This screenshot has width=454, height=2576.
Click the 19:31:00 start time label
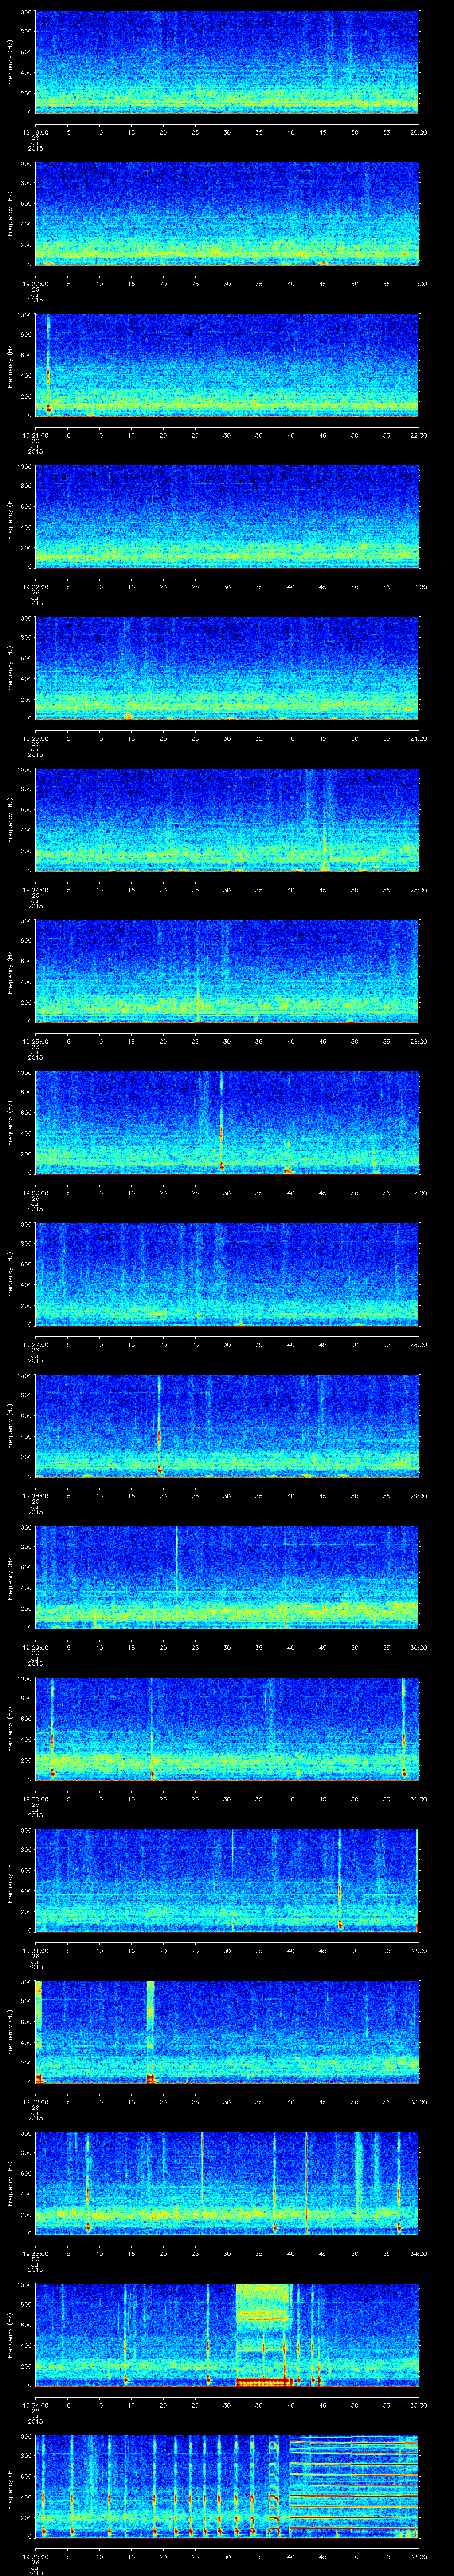pos(35,1950)
